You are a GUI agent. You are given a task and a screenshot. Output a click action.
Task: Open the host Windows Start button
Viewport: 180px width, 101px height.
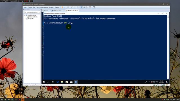(2, 100)
